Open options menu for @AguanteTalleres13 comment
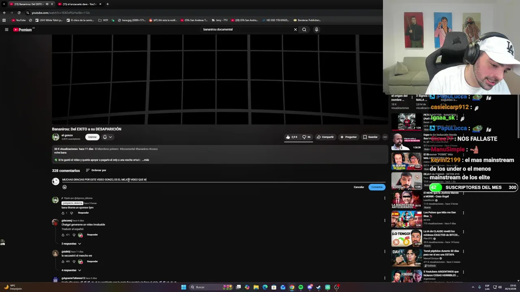The image size is (520, 292). pos(385,278)
